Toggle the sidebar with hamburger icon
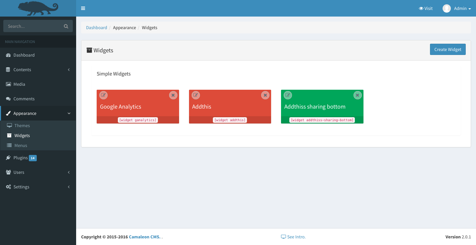 coord(83,8)
